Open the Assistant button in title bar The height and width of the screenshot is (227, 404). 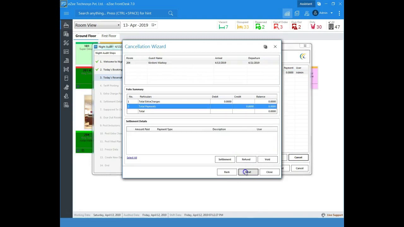(x=306, y=4)
